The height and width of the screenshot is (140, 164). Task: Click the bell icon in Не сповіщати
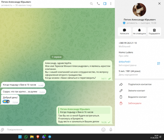pos(139,30)
